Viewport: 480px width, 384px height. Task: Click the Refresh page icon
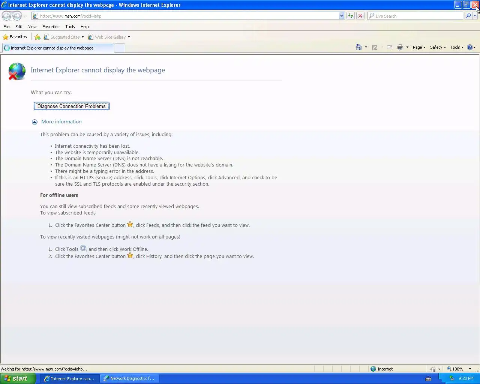pos(351,16)
